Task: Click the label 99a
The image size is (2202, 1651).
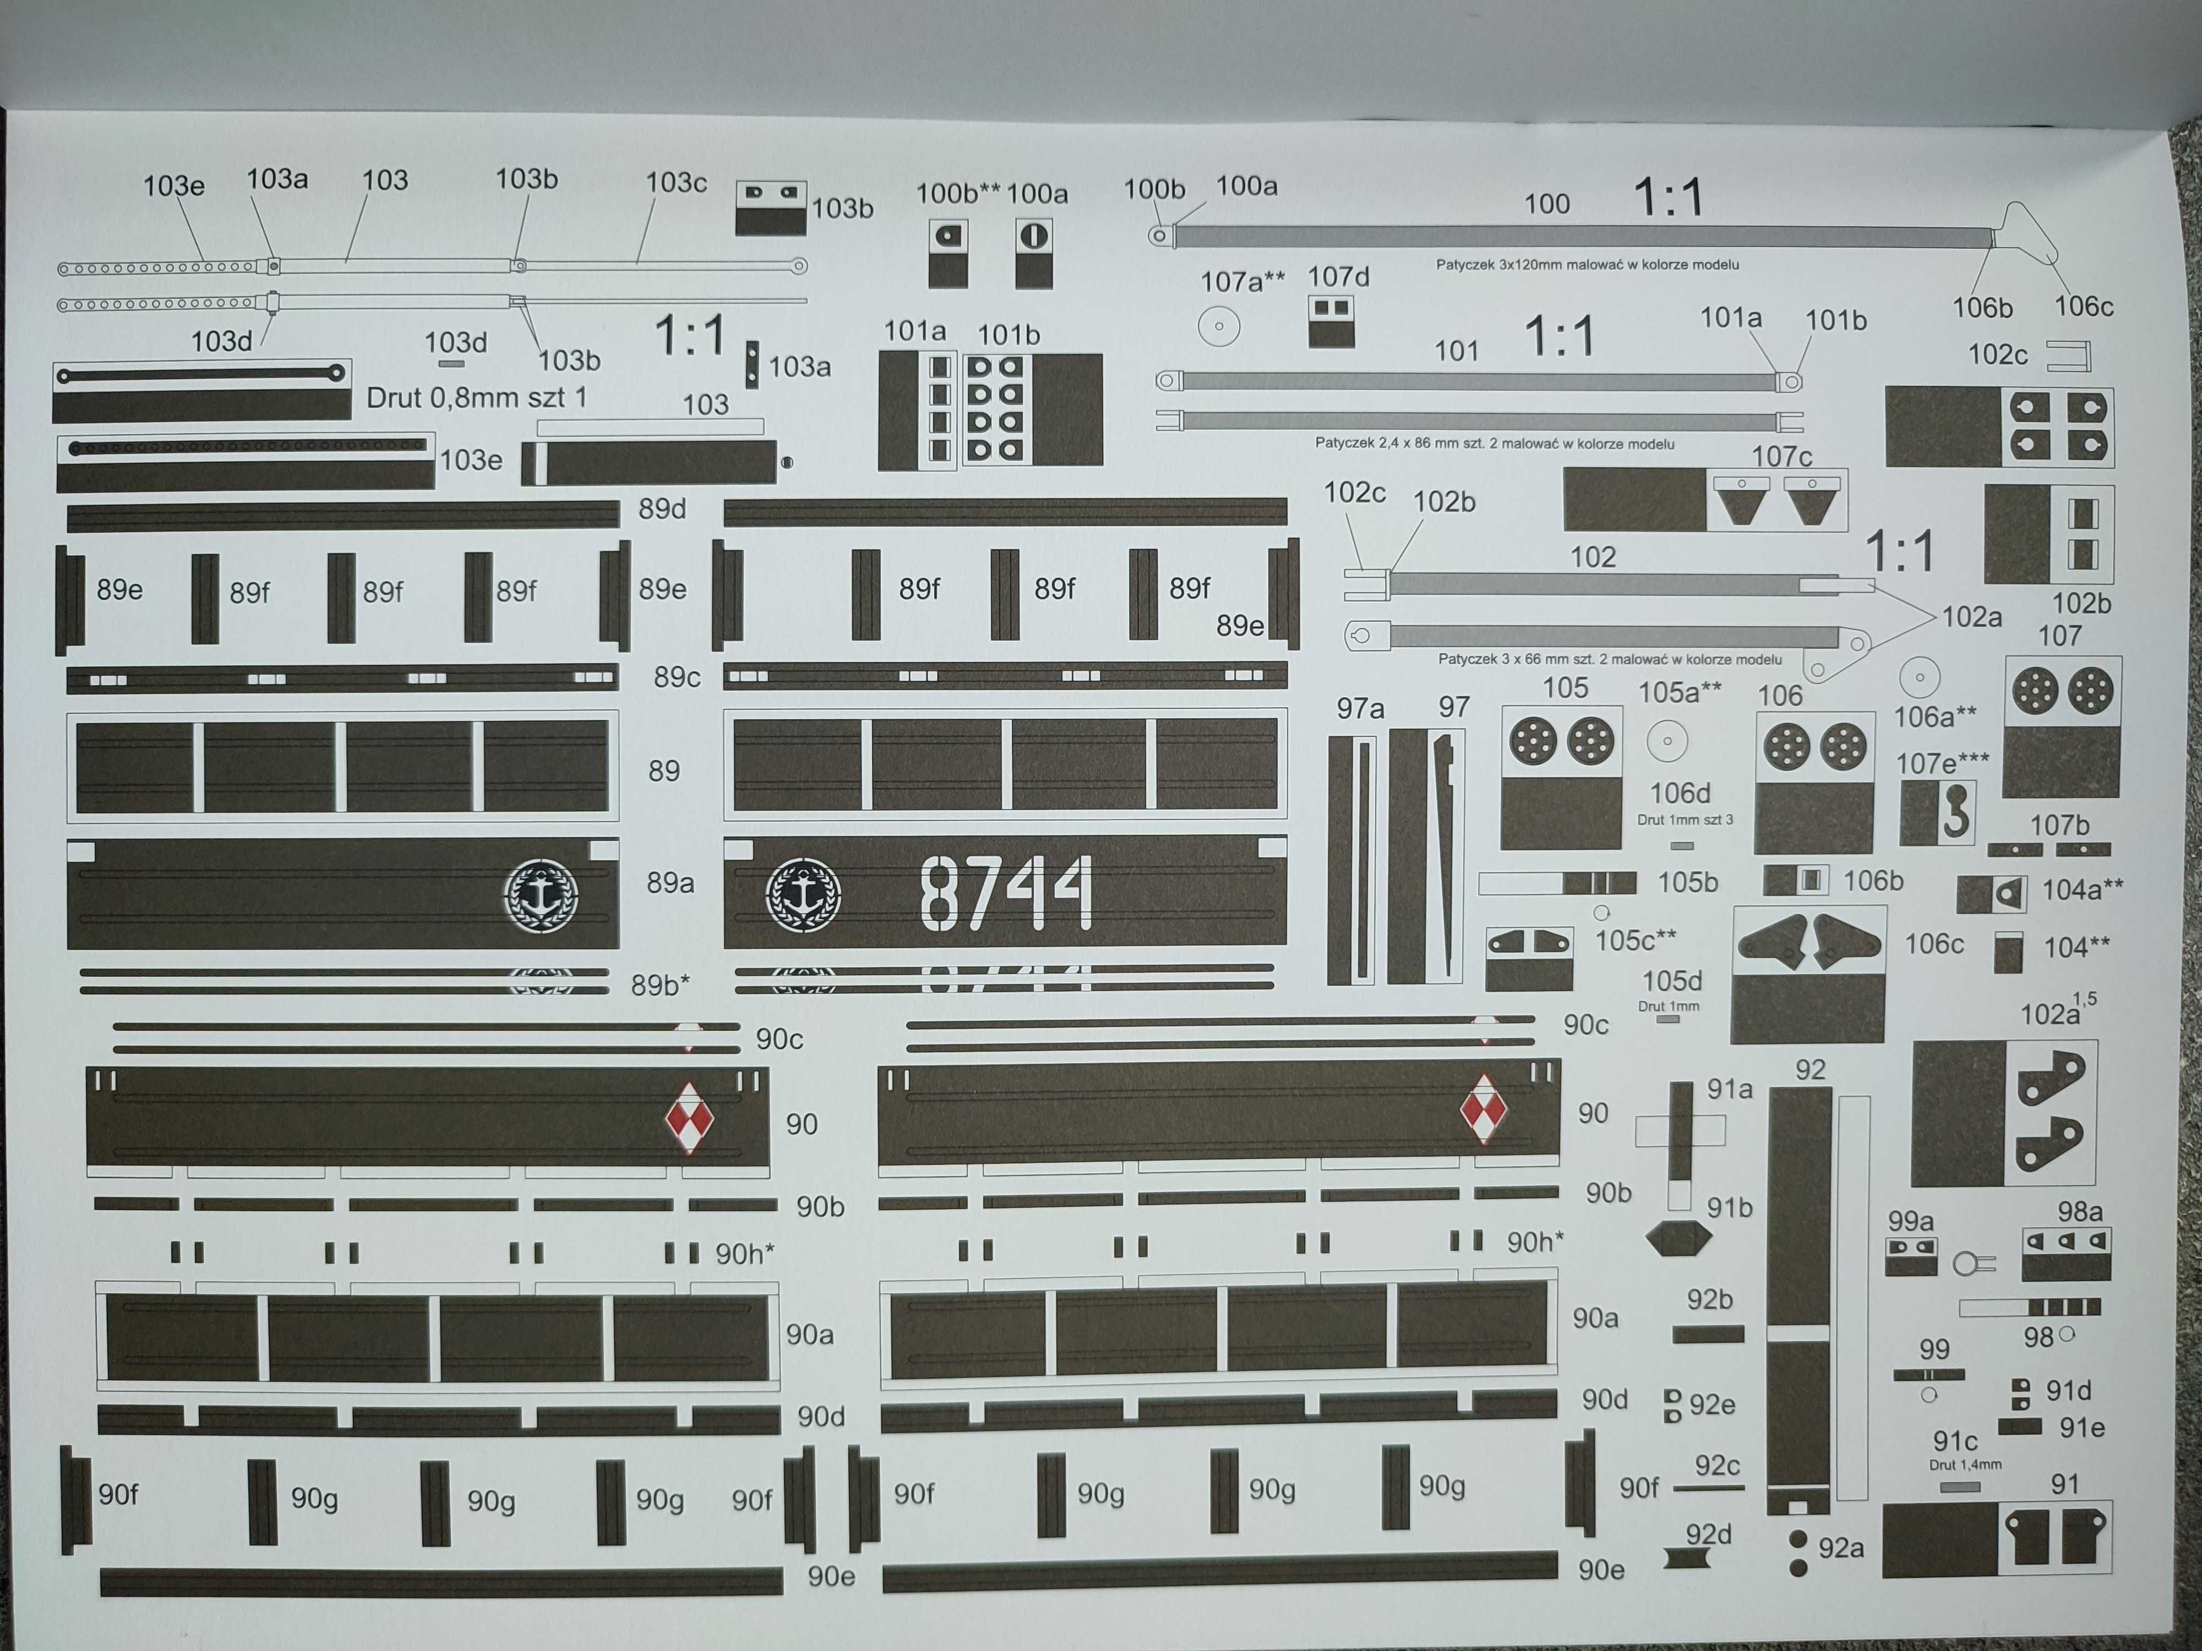Action: tap(1911, 1221)
